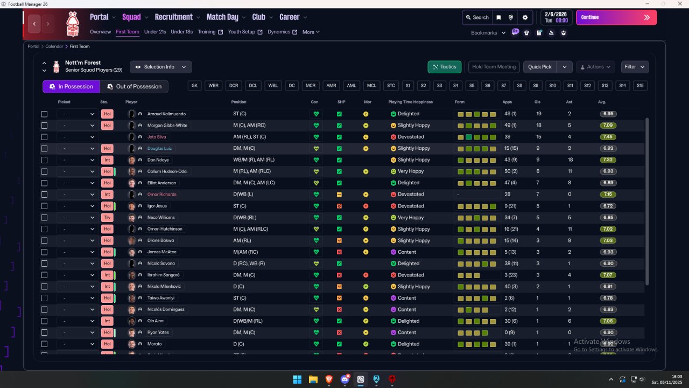Open File Explorer from the taskbar
Viewport: 689px width, 388px height.
313,379
